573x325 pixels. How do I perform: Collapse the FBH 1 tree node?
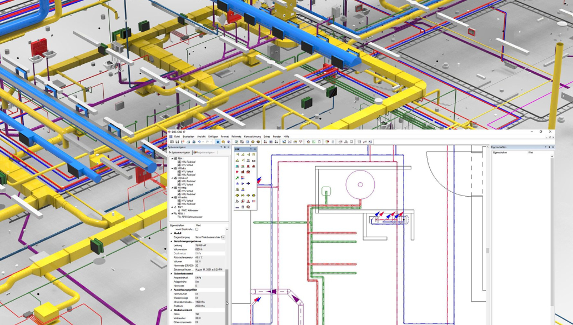point(172,158)
